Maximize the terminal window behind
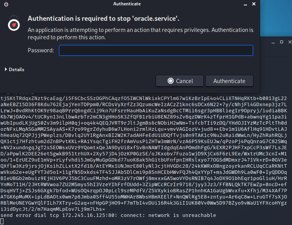Screen dimensions: 292x225 pyautogui.click(x=282, y=42)
